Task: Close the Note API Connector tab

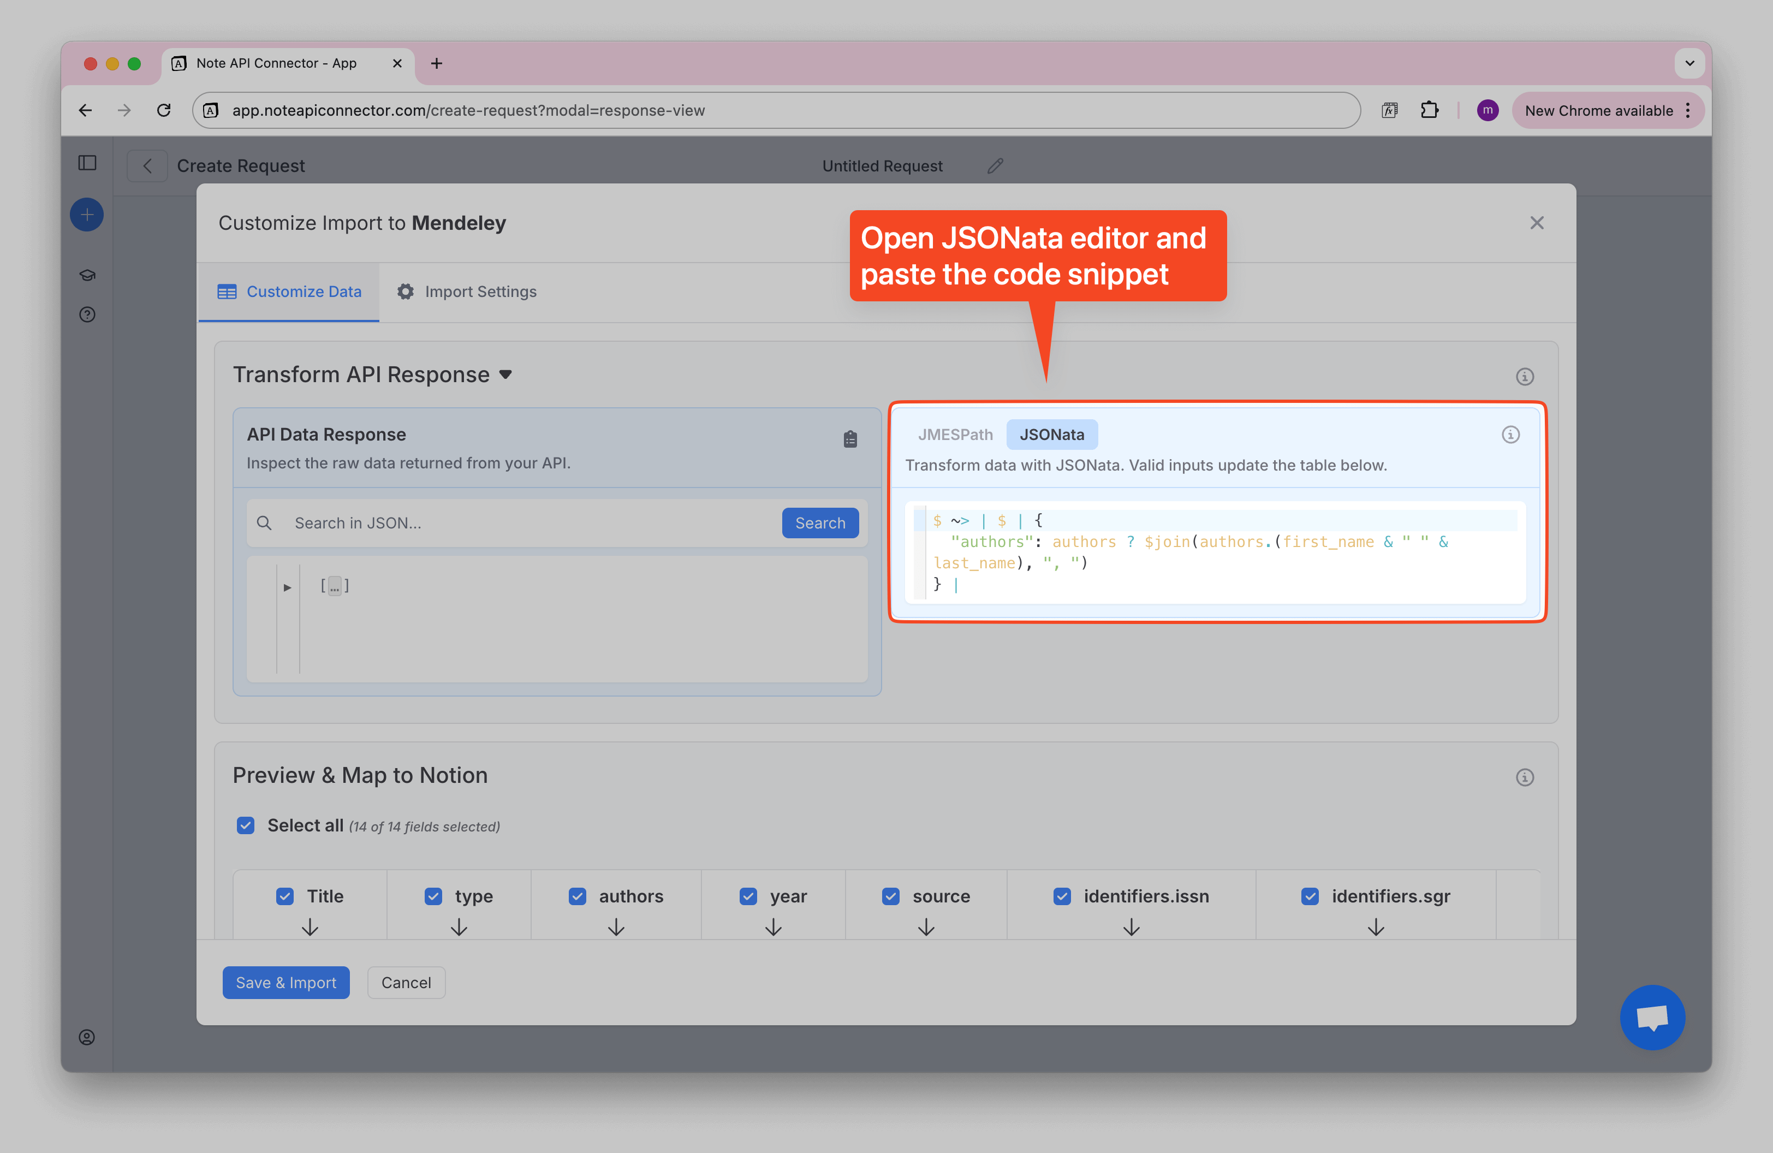Action: click(x=397, y=63)
